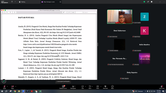Click the view layout icon top right
The width and height of the screenshot is (166, 93).
point(151,2)
